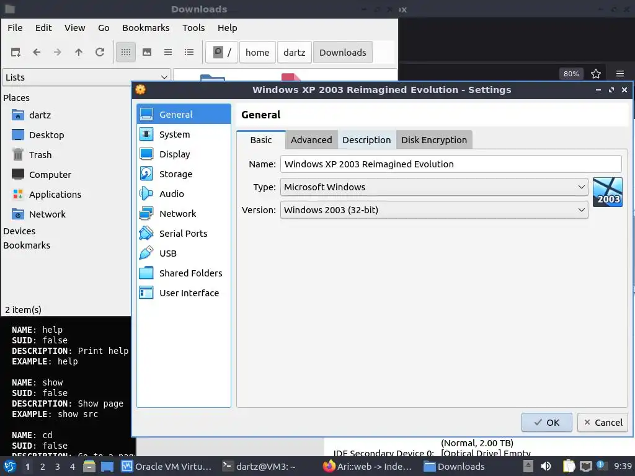Open the browser hamburger menu
The height and width of the screenshot is (476, 635).
[620, 74]
